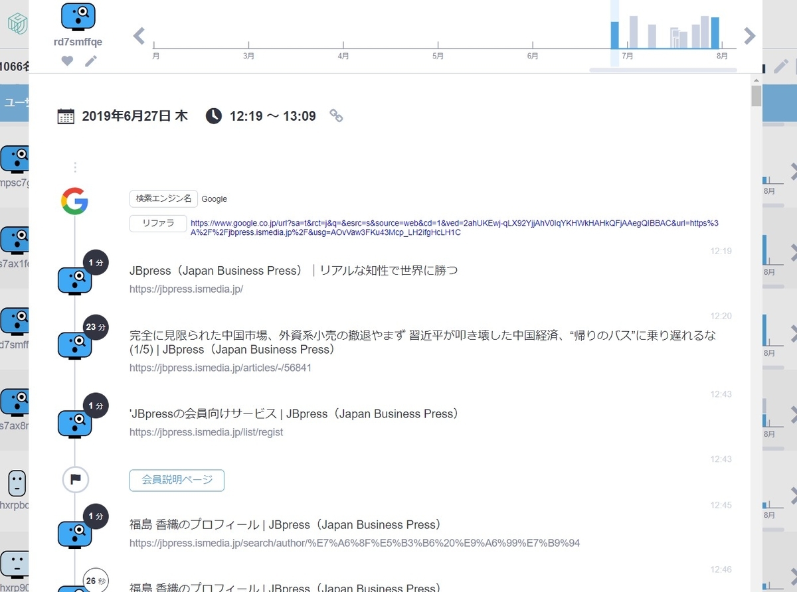Select user hxrpbc in background list
The image size is (797, 592).
[x=14, y=491]
